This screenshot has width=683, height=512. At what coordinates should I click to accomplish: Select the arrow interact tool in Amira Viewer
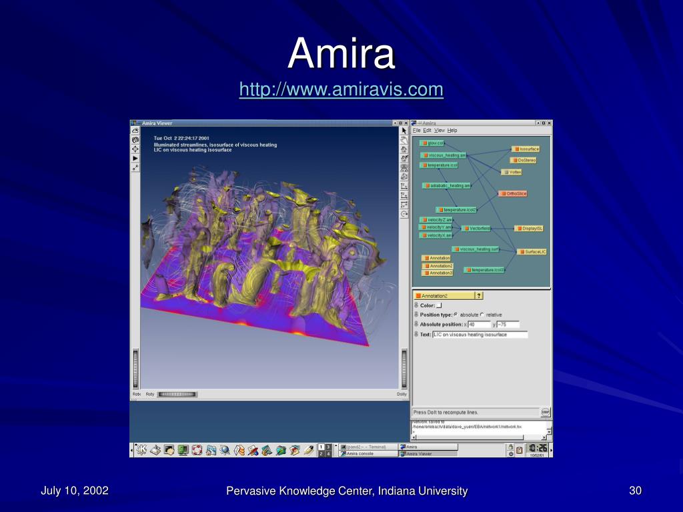pyautogui.click(x=404, y=131)
